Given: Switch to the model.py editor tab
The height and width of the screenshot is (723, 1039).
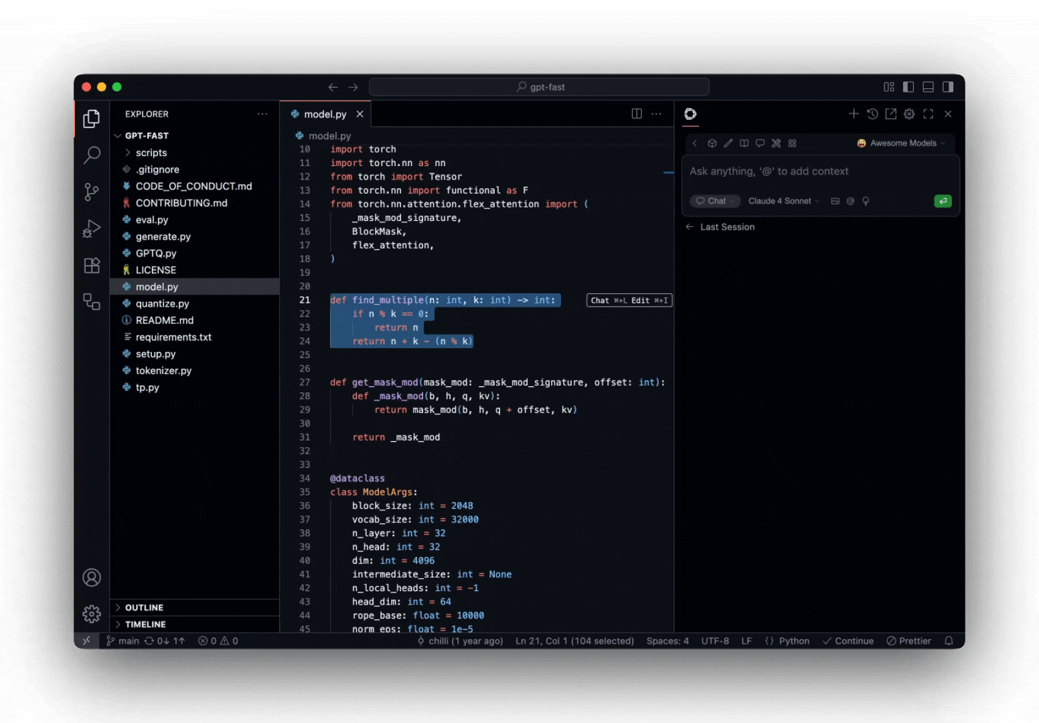Looking at the screenshot, I should pyautogui.click(x=325, y=114).
